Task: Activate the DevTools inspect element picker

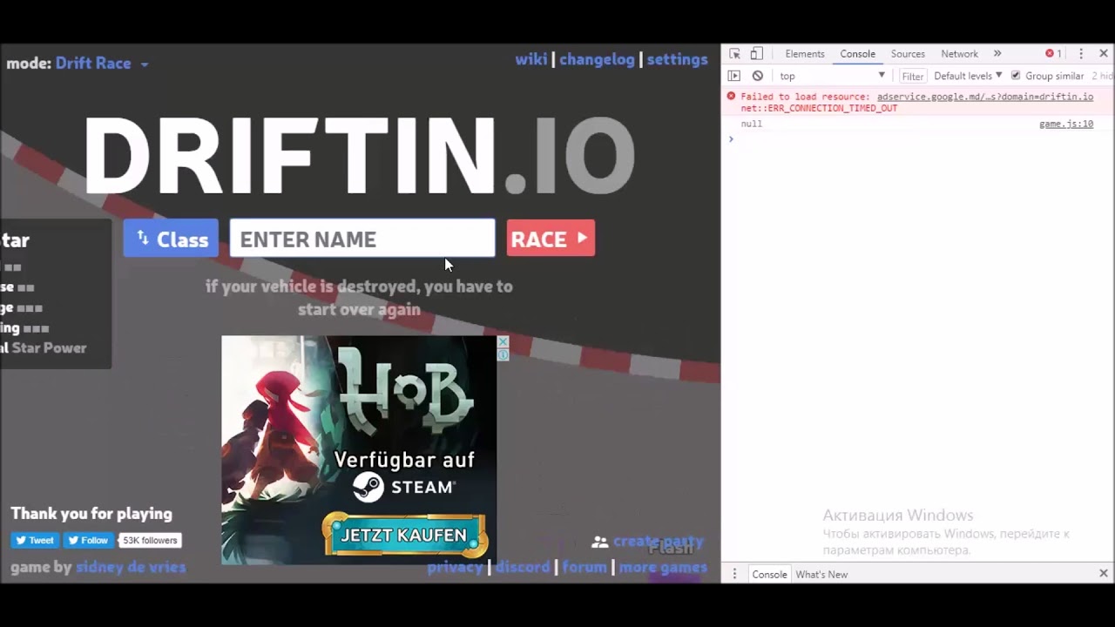Action: [x=734, y=54]
